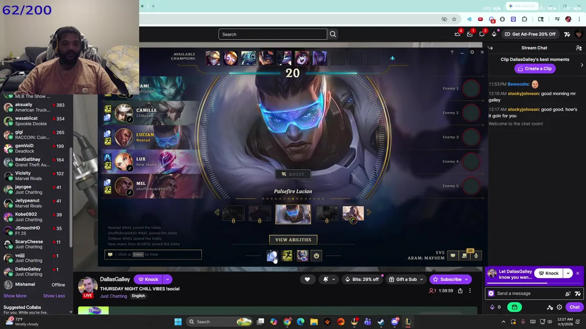Click the Twitch search input field
This screenshot has height=329, width=586.
[273, 34]
